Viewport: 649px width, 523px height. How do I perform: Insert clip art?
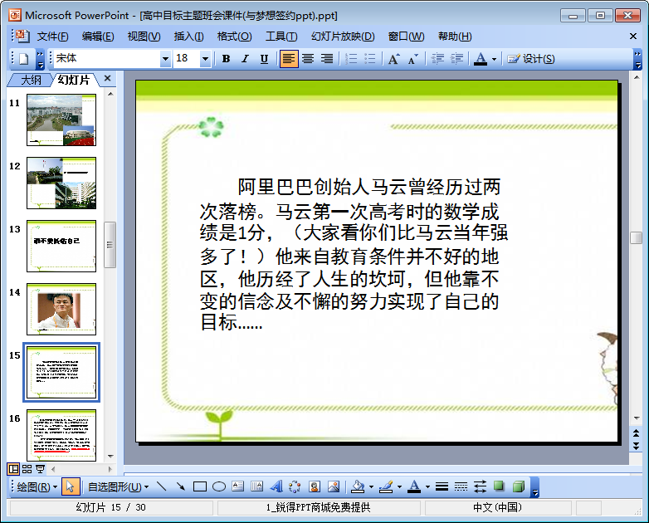(315, 486)
